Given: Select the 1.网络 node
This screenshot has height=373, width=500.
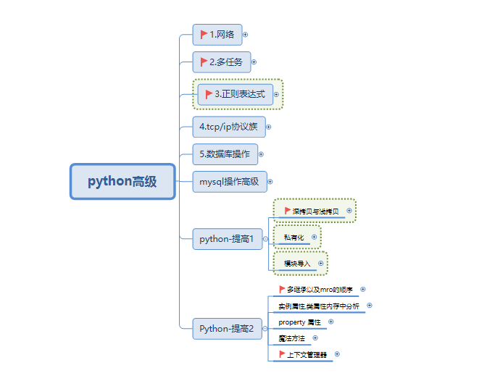Looking at the screenshot, I should [x=217, y=35].
